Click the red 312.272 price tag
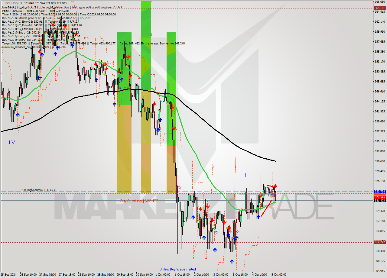This screenshot has height=278, width=387. (379, 242)
